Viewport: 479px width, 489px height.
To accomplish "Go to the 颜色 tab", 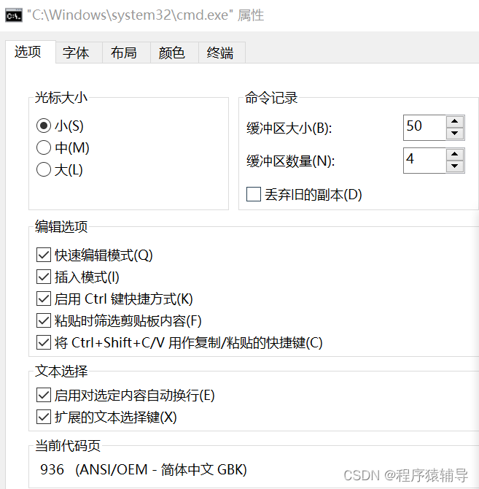I will click(172, 53).
